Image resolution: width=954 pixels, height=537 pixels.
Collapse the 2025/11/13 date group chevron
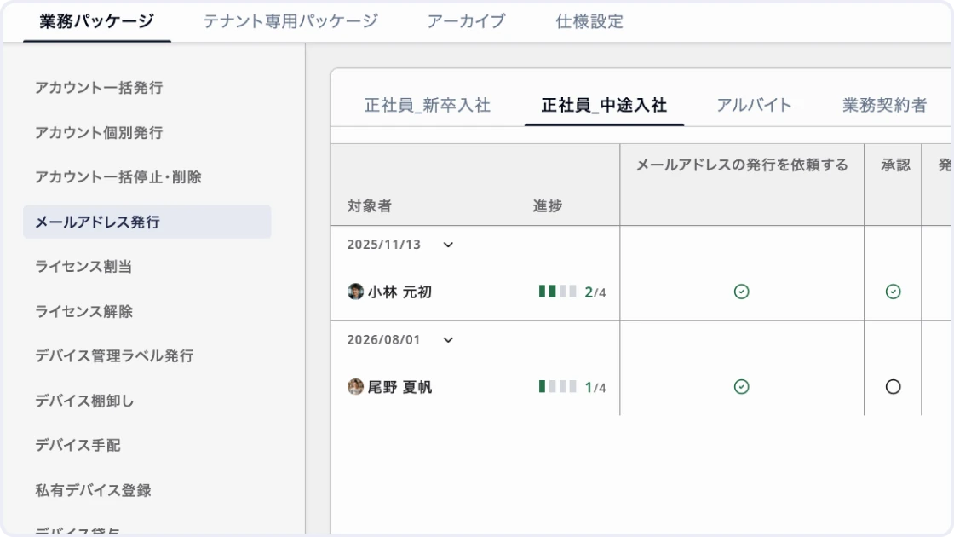[448, 245]
